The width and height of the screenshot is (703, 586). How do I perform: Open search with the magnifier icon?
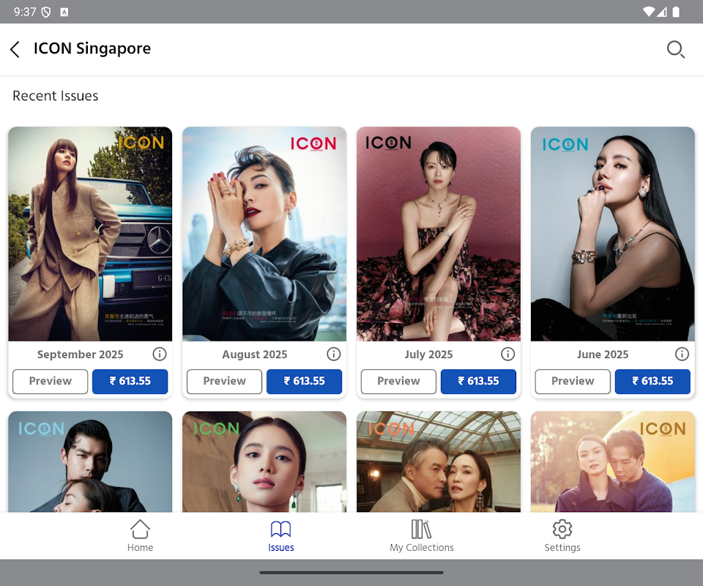(x=675, y=49)
